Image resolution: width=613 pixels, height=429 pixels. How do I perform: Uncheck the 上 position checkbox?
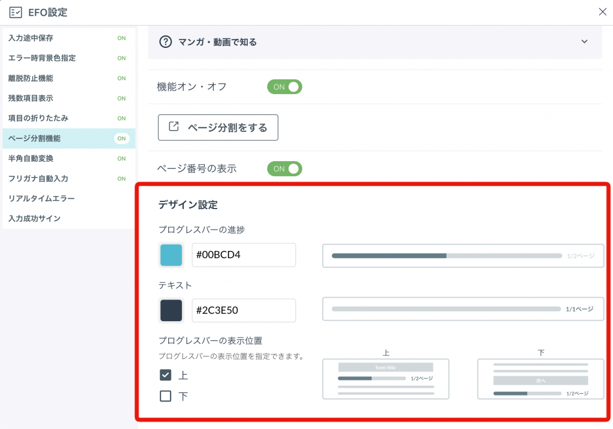(166, 375)
